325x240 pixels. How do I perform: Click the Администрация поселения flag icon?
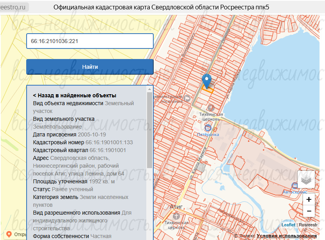(187, 98)
